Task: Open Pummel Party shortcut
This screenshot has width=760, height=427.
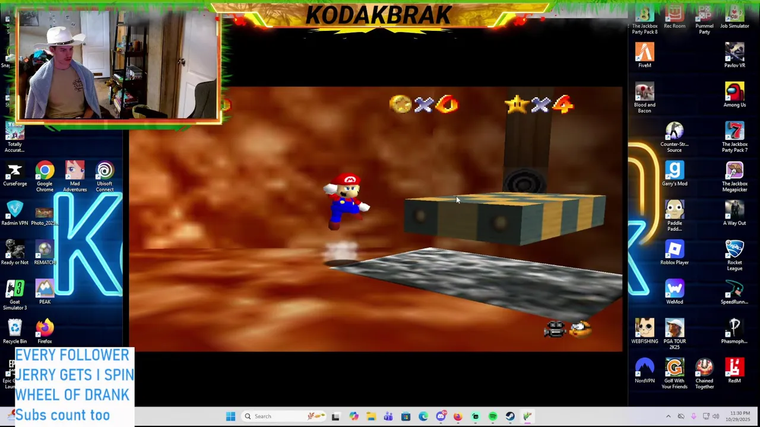Action: tap(704, 19)
